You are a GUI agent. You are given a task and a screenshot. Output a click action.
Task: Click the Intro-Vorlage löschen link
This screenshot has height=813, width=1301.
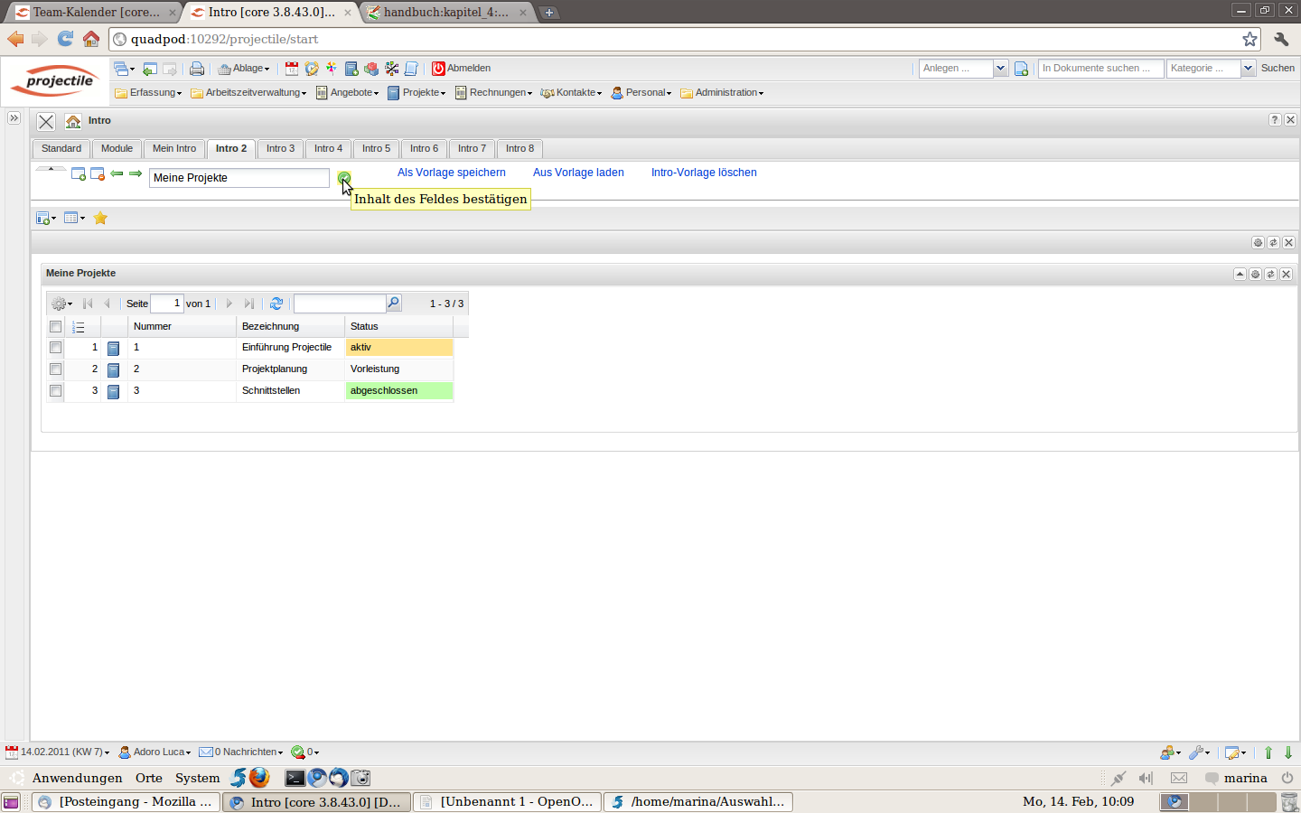coord(704,173)
